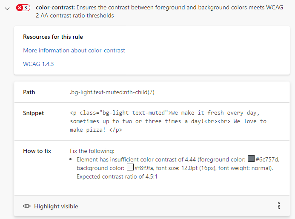Click the HTML snippet code text
Image resolution: width=295 pixels, height=219 pixels.
click(168, 121)
